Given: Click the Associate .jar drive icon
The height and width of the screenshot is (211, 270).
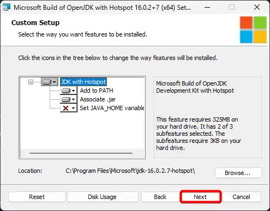Looking at the screenshot, I should point(66,99).
